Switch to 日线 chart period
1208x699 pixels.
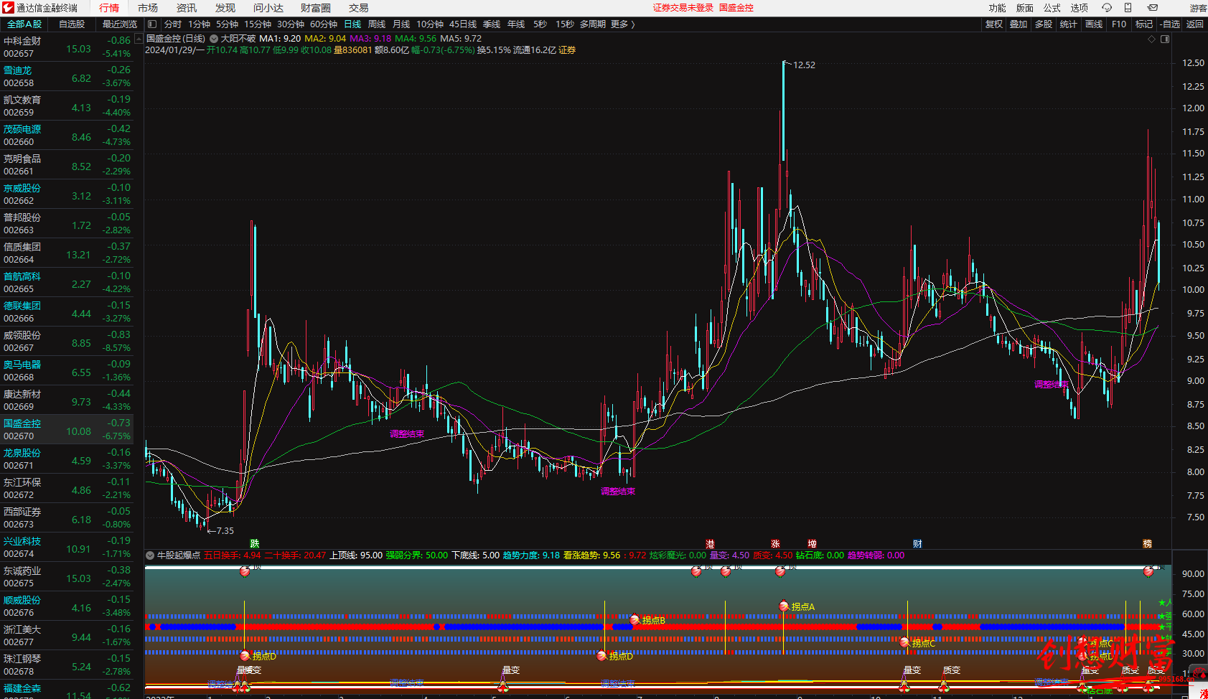pyautogui.click(x=352, y=24)
